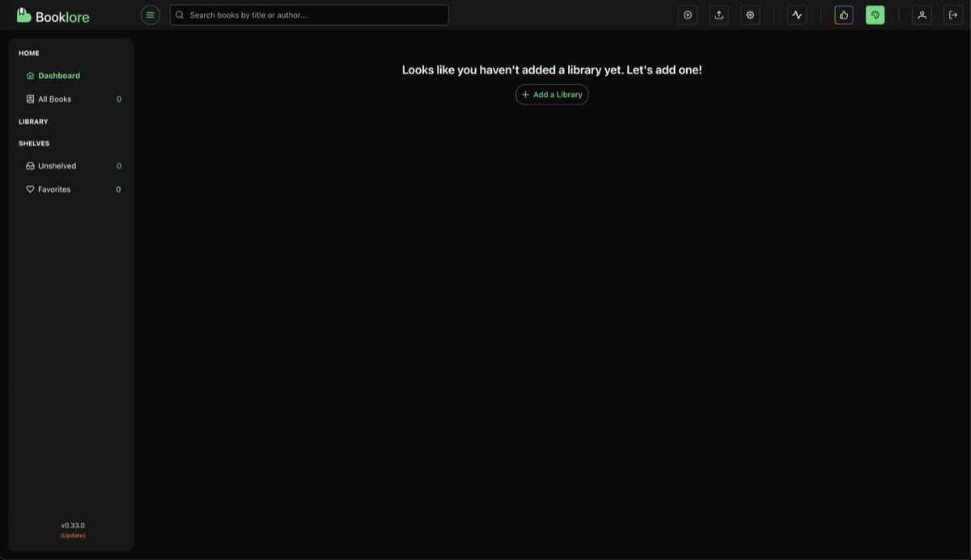Open the Unshelved shelf

(x=57, y=165)
